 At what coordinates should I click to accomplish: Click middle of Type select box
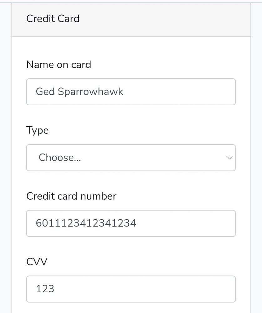coord(131,158)
